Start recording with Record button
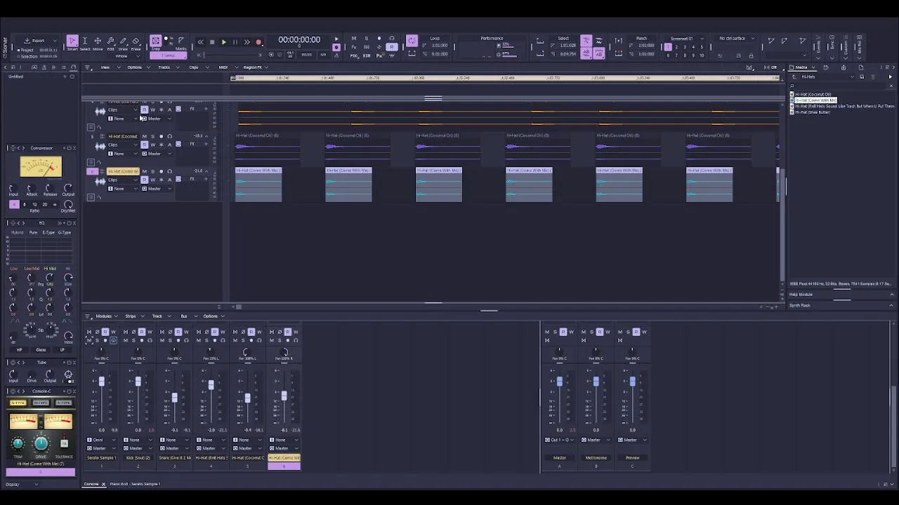The image size is (899, 505). point(258,42)
